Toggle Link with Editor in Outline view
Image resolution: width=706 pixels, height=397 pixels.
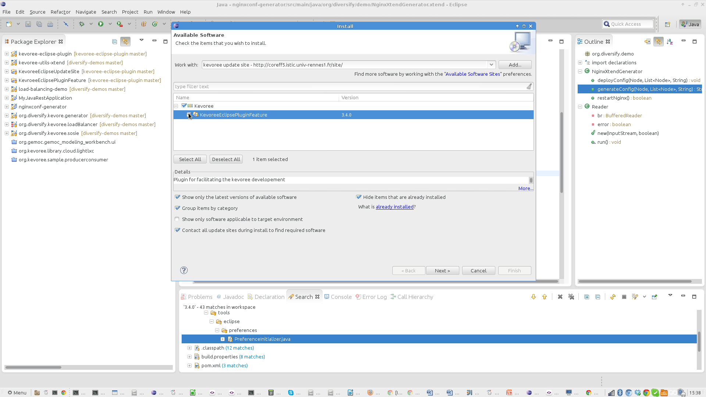[x=659, y=42]
